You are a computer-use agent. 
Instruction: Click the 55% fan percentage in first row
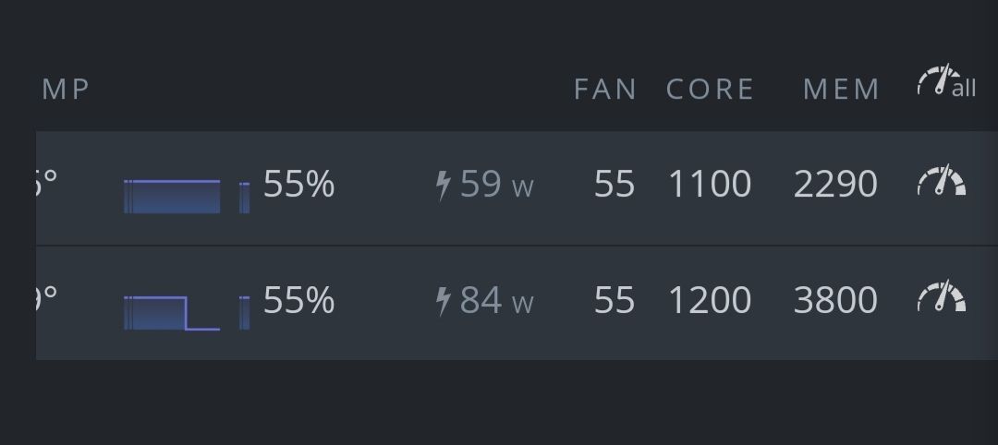298,185
